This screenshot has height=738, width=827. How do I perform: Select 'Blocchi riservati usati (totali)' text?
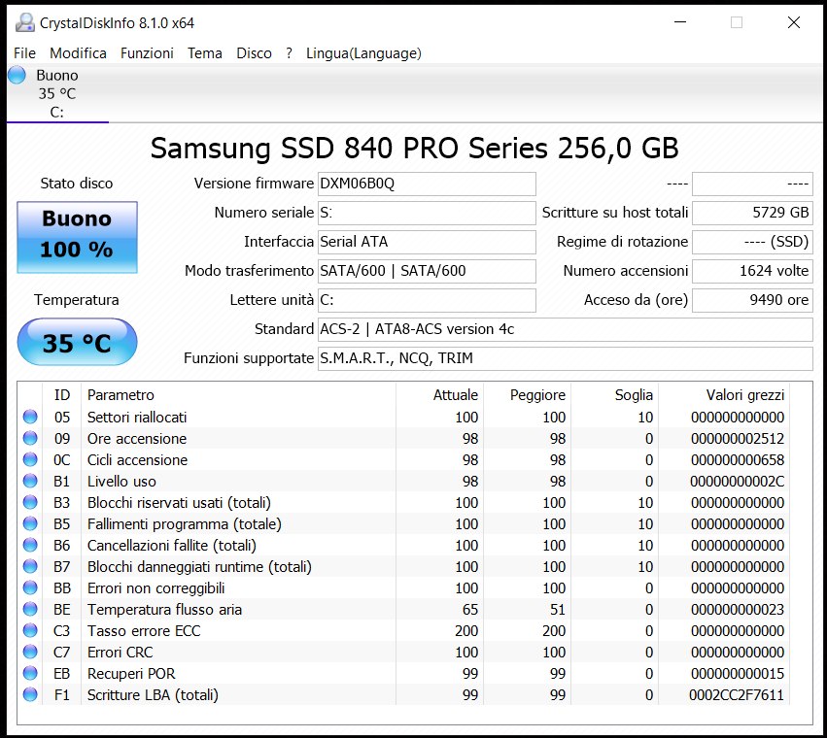(180, 502)
